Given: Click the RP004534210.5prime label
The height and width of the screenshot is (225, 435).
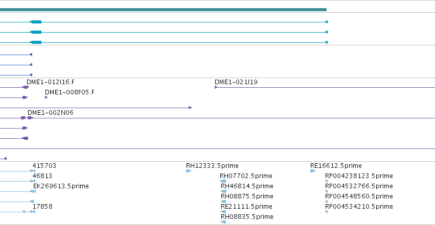Looking at the screenshot, I should coord(359,207).
